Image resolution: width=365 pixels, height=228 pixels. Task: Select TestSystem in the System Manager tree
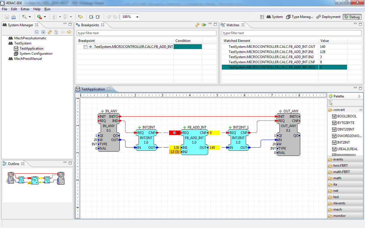22,43
